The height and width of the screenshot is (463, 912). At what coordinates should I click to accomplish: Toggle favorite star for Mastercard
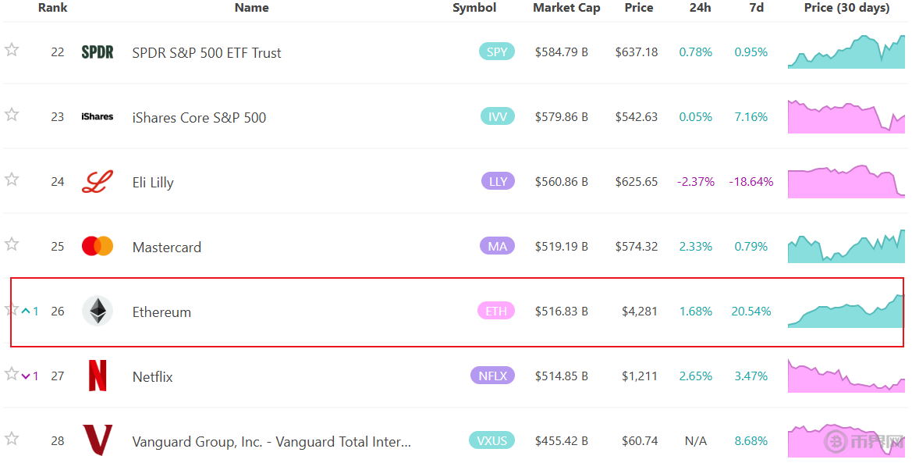[12, 244]
